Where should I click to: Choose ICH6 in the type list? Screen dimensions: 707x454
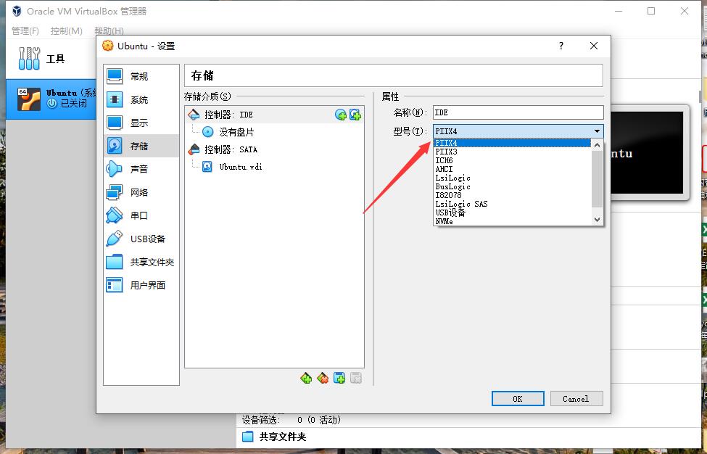(x=512, y=160)
